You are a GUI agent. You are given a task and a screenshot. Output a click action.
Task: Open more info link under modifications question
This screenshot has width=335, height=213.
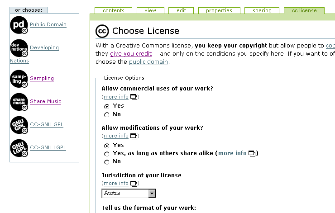pos(116,136)
